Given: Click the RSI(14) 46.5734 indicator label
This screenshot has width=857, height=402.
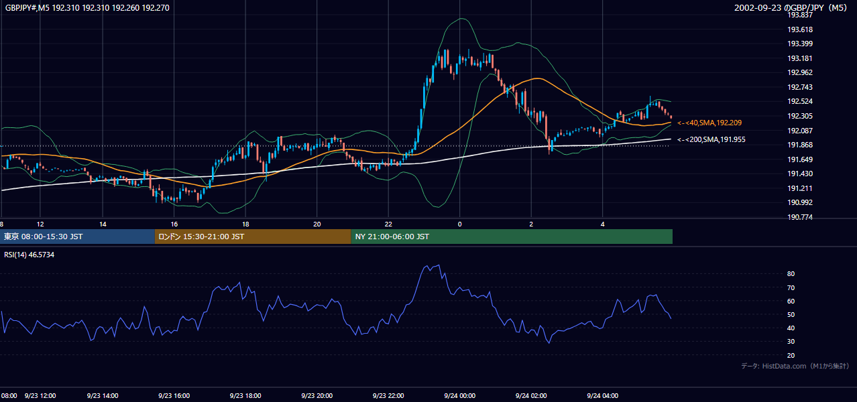Looking at the screenshot, I should point(30,255).
